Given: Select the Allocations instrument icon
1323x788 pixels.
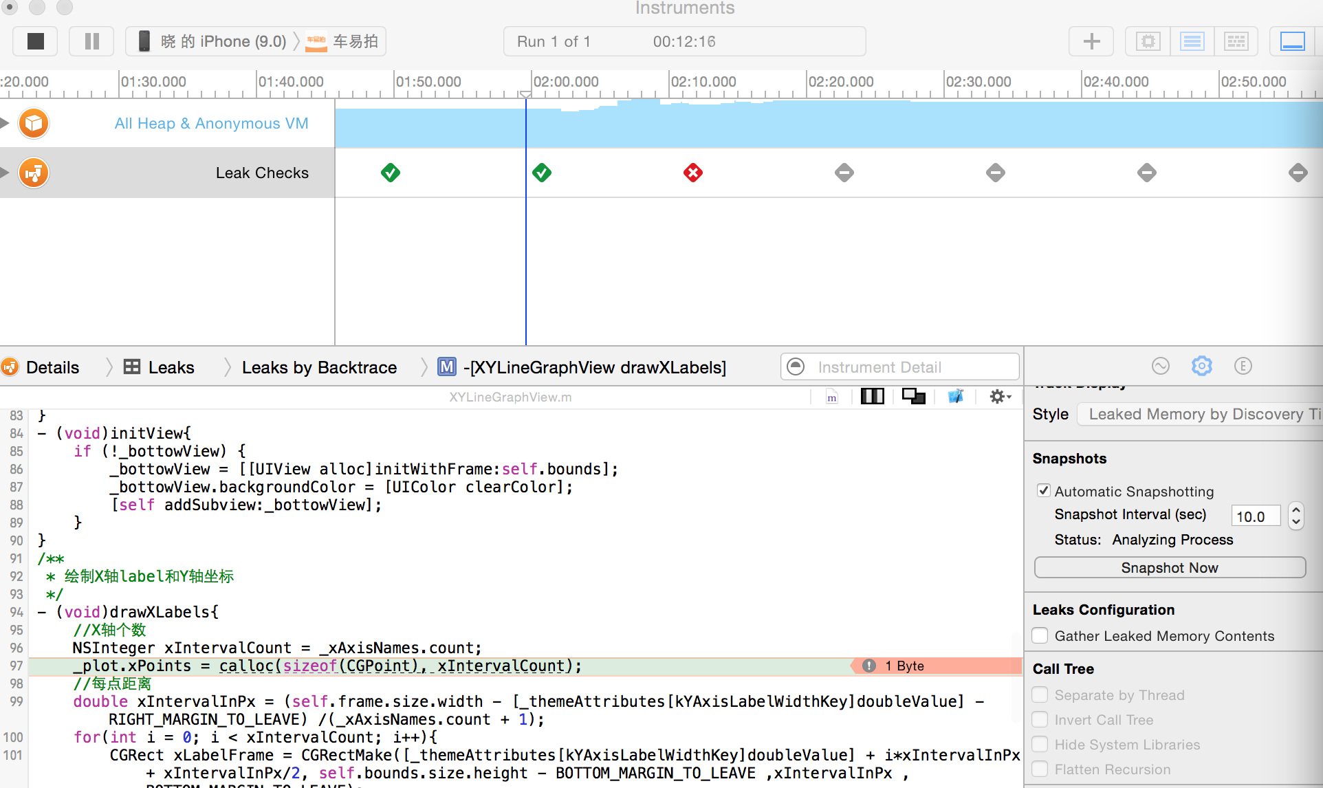Looking at the screenshot, I should point(34,124).
